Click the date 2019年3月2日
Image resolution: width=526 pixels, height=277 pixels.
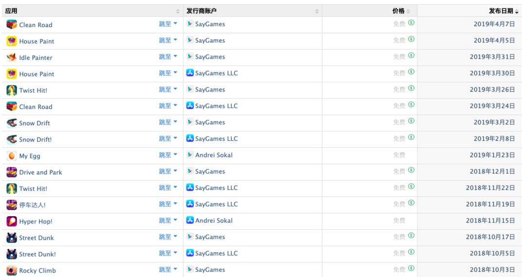(x=494, y=122)
